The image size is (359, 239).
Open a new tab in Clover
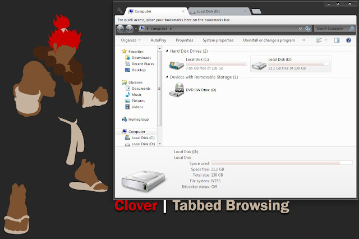[256, 11]
